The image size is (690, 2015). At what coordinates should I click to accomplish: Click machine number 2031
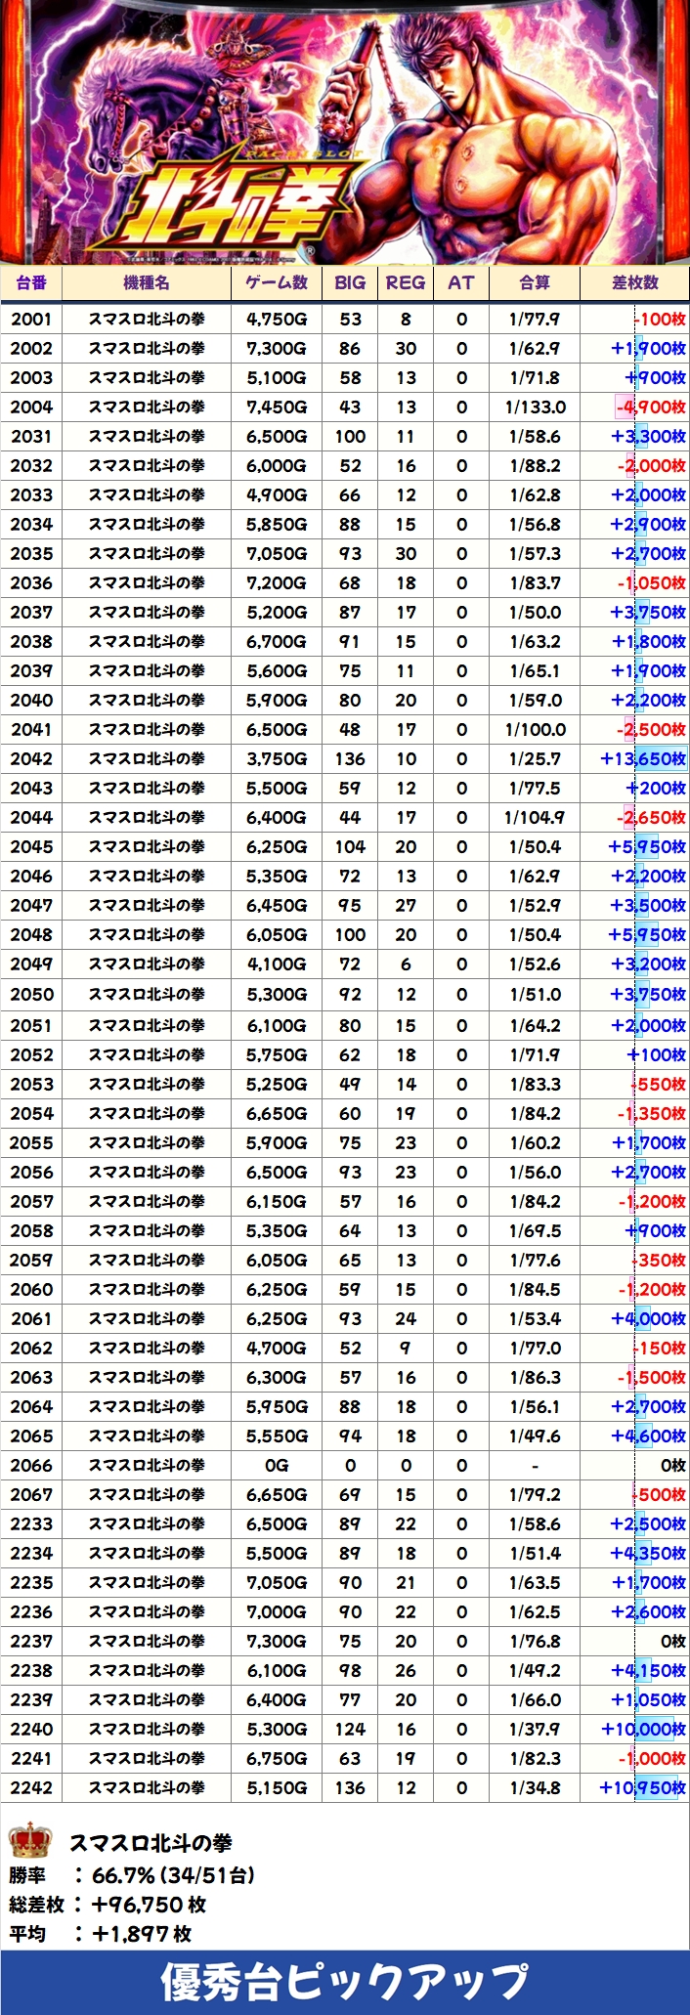point(31,436)
